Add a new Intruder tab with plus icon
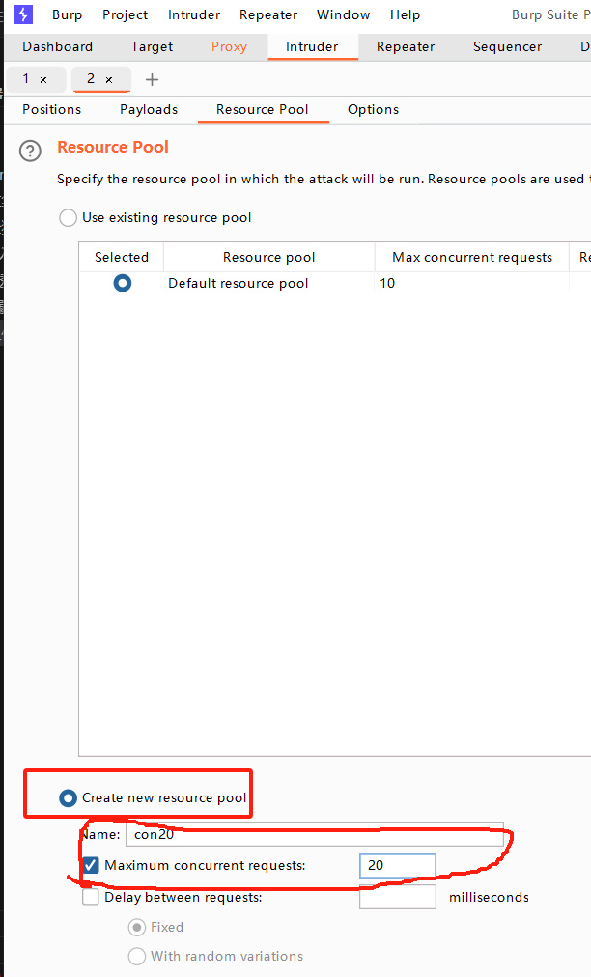Screen dimensions: 591x977 pyautogui.click(x=152, y=80)
